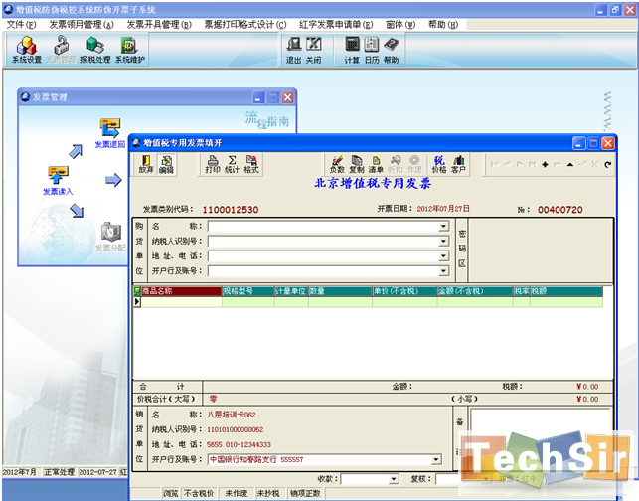Click the 关闭 toolbar icon
The width and height of the screenshot is (639, 501).
coord(313,51)
